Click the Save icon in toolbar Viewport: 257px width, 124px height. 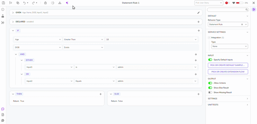pyautogui.click(x=3, y=3)
